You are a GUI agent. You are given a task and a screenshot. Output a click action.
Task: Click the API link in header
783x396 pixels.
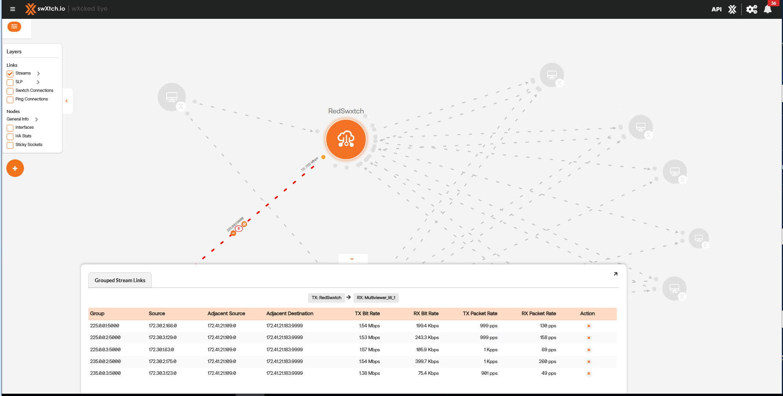[716, 9]
